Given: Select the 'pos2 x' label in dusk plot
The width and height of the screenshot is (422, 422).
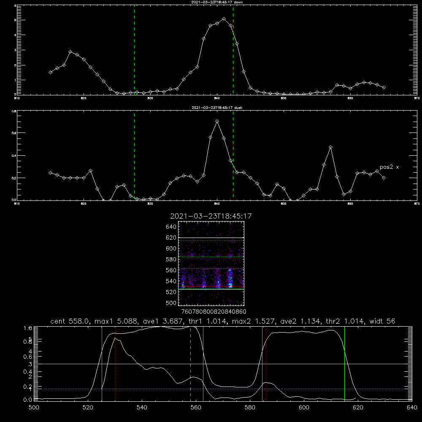Looking at the screenshot, I should click(389, 167).
